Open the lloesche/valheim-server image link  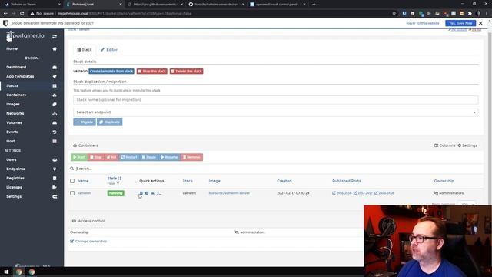coord(229,193)
